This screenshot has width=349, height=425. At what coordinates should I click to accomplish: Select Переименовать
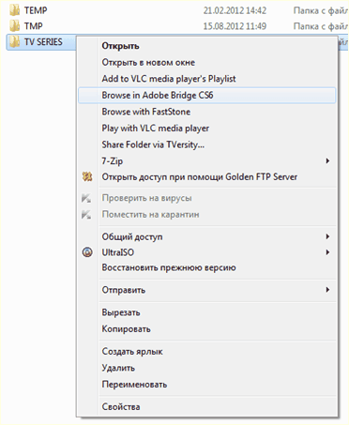click(x=206, y=385)
